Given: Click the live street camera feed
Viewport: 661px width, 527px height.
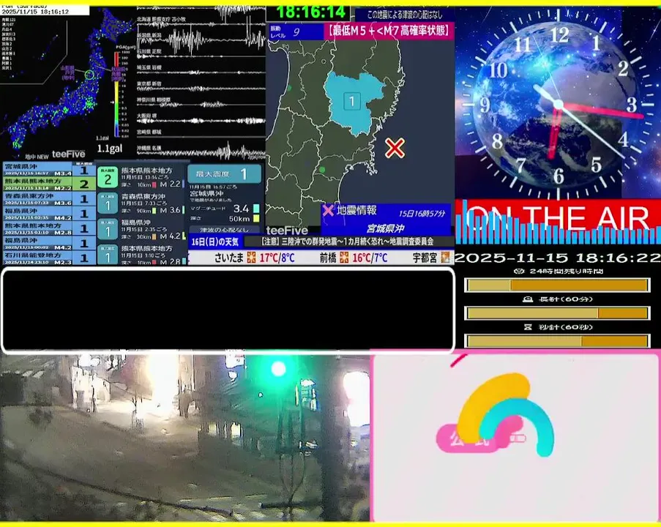Looking at the screenshot, I should (x=184, y=438).
